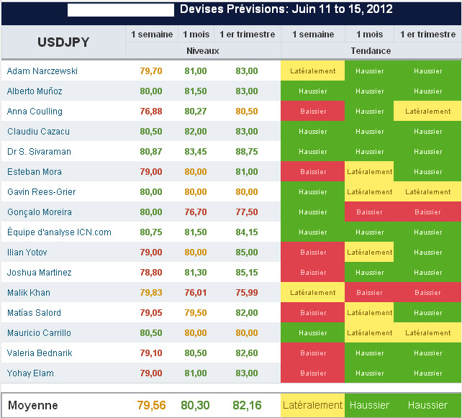Viewport: 462px width, 418px height.
Task: Open Équipe d'analyse ICN.com link
Action: [x=59, y=232]
